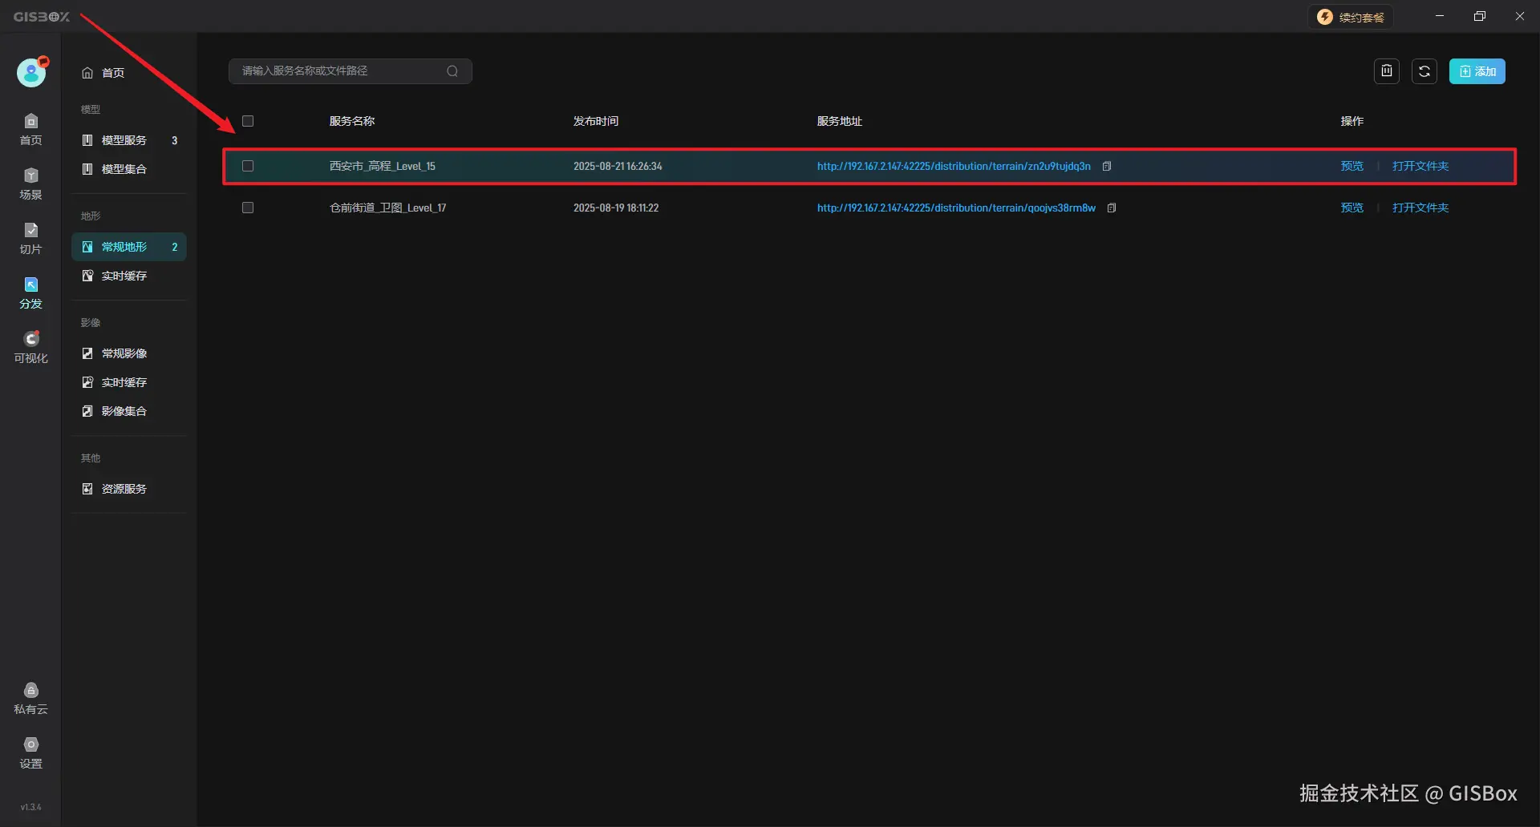Select 模型服务 in the side menu
The height and width of the screenshot is (827, 1540).
128,140
